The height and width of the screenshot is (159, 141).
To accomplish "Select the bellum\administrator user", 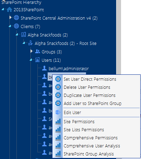I will pyautogui.click(x=69, y=69).
